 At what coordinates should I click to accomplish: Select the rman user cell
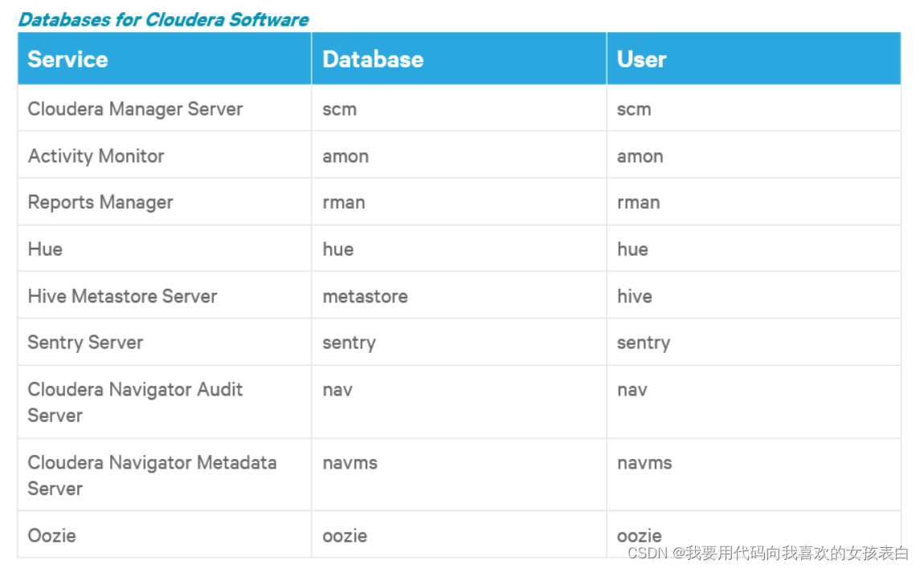click(x=638, y=202)
